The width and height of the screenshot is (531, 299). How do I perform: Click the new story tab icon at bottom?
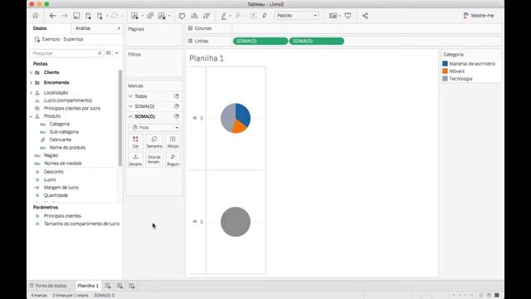tap(132, 286)
